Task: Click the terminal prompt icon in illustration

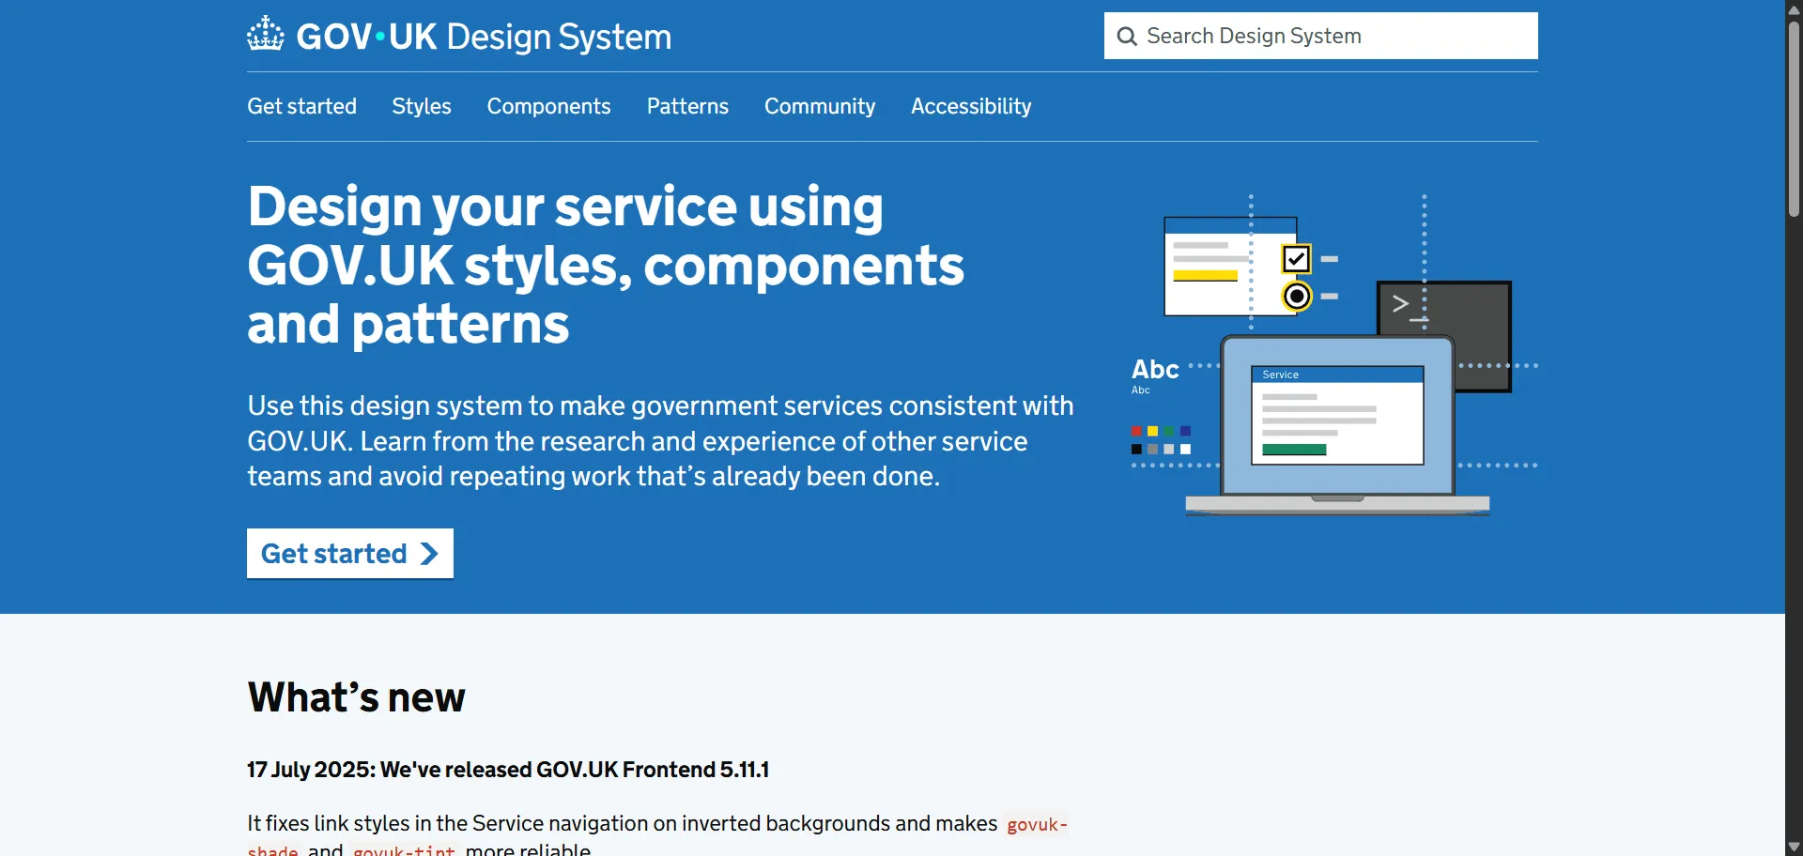Action: pos(1401,304)
